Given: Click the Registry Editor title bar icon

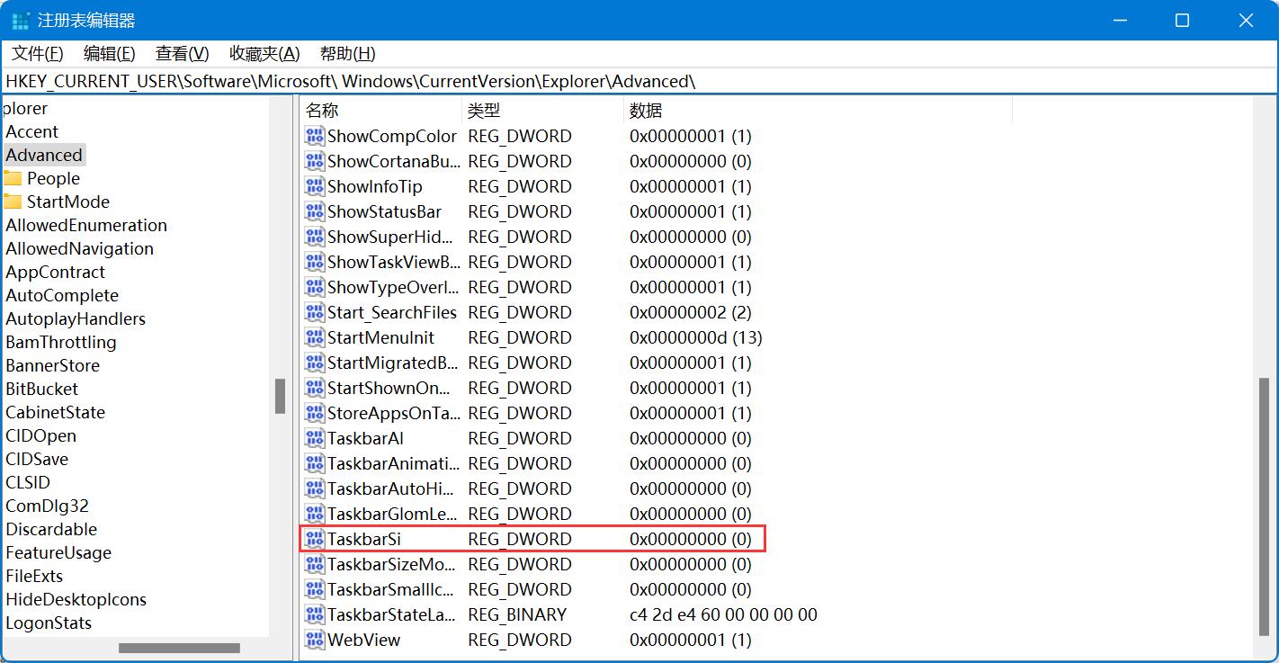Looking at the screenshot, I should [21, 20].
